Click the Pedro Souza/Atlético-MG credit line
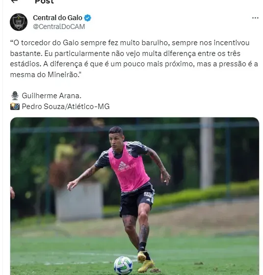 [x=66, y=107]
